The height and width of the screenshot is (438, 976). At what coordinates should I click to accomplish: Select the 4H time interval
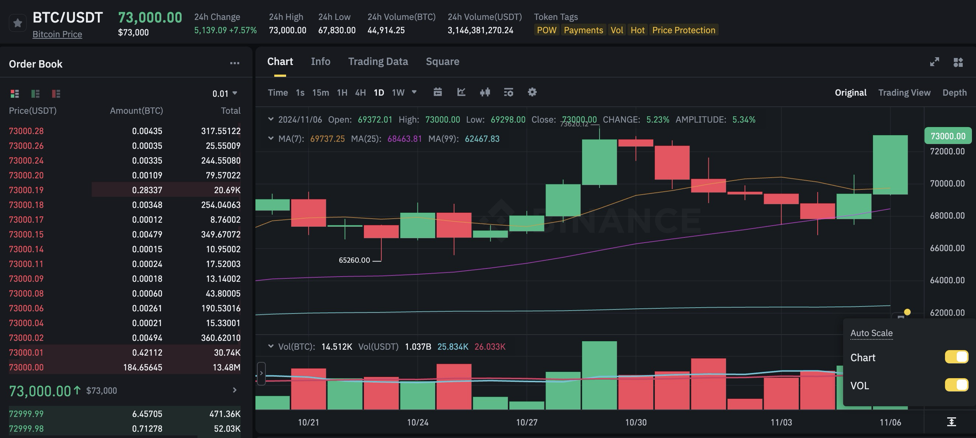pyautogui.click(x=360, y=93)
